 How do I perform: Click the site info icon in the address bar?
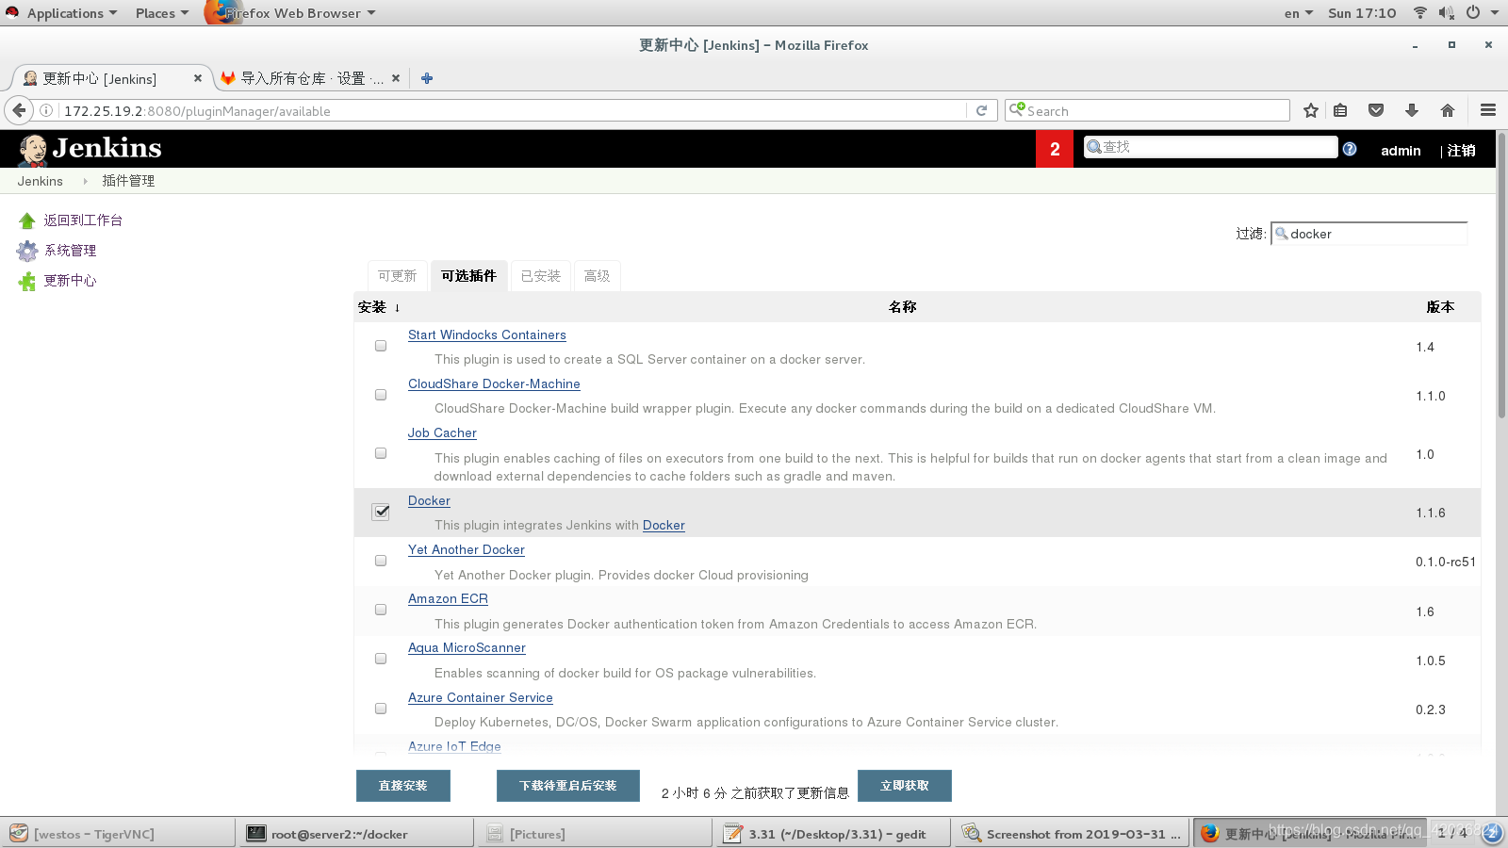[46, 110]
